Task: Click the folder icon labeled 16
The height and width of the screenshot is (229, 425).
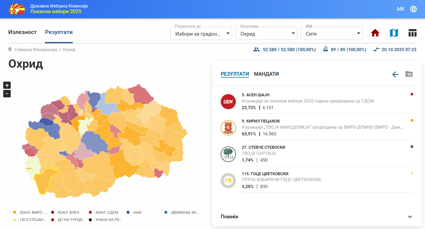Action: (x=409, y=74)
